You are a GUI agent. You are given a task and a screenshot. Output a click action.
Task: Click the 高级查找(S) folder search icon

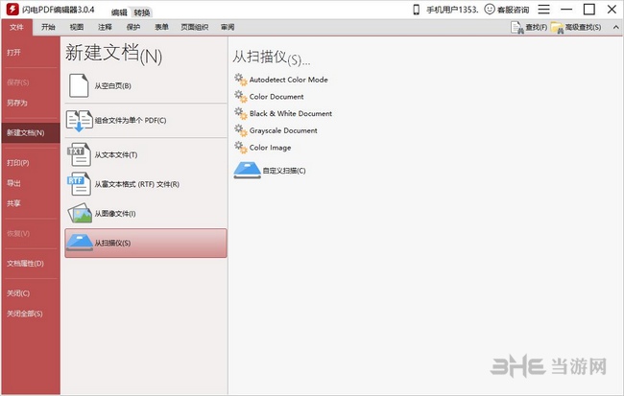tap(558, 28)
